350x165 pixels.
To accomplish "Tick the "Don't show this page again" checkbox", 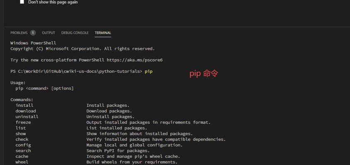I will point(22,2).
